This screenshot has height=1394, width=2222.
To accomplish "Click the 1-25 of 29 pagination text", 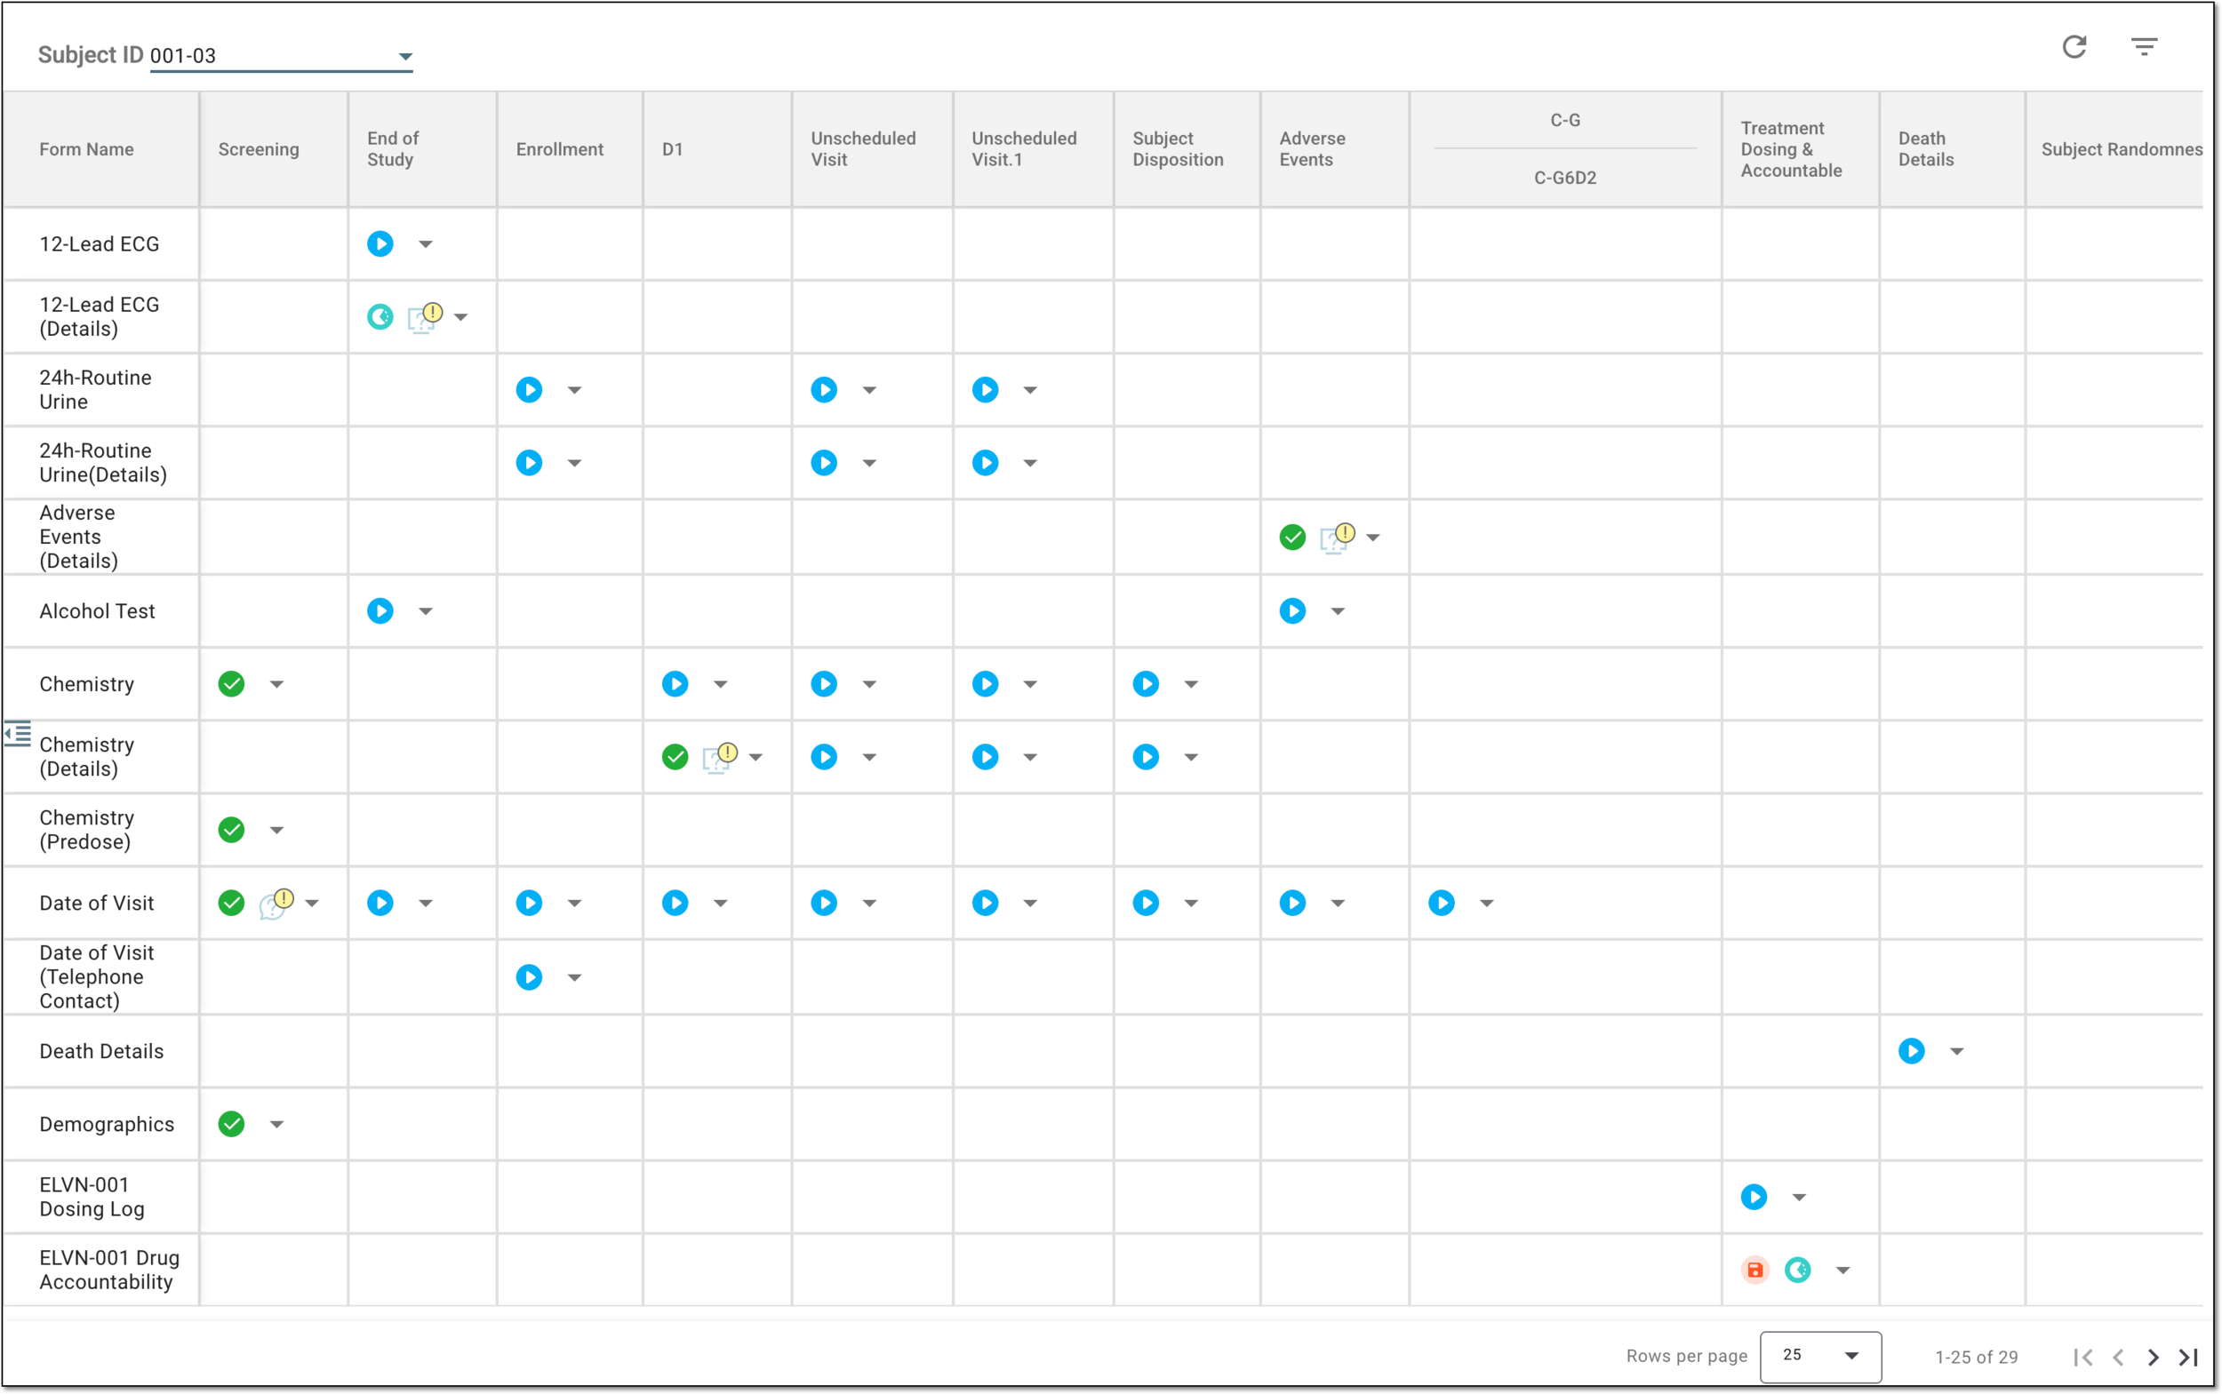I will (x=1976, y=1357).
